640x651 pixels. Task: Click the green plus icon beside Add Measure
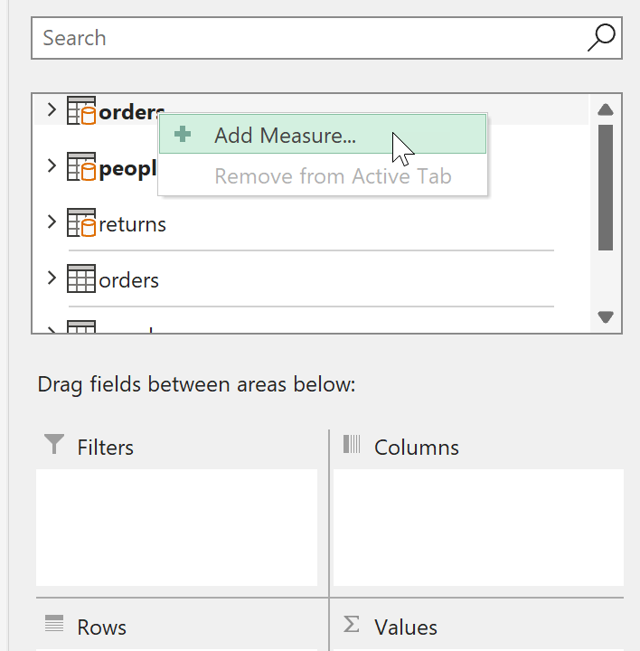[x=183, y=135]
